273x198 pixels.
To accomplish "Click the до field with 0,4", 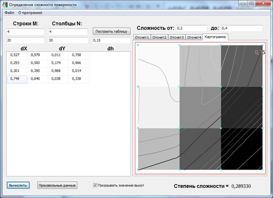I will tap(242, 28).
